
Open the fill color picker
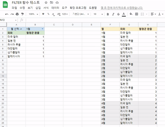coord(131,14)
